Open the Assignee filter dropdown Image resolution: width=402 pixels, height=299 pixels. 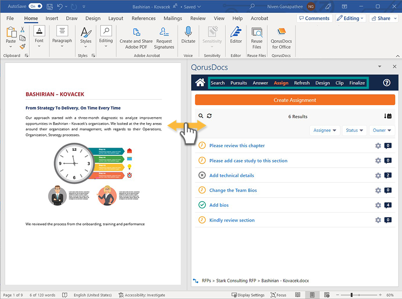point(324,130)
